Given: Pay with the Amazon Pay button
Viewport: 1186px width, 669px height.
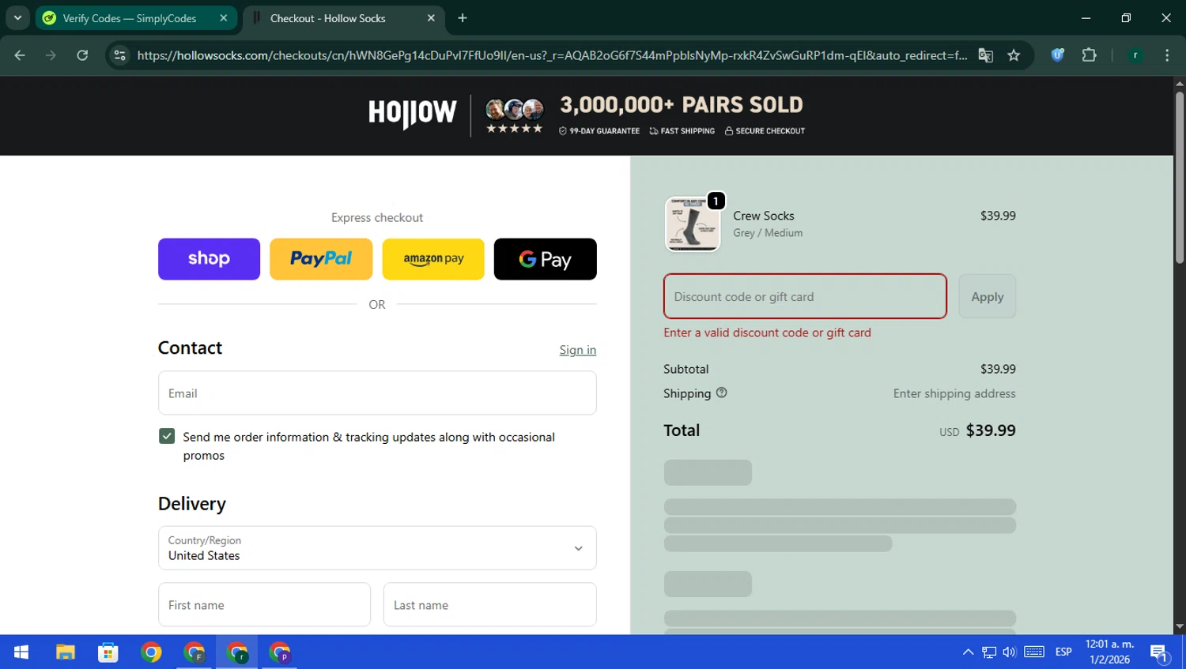Looking at the screenshot, I should pyautogui.click(x=433, y=259).
